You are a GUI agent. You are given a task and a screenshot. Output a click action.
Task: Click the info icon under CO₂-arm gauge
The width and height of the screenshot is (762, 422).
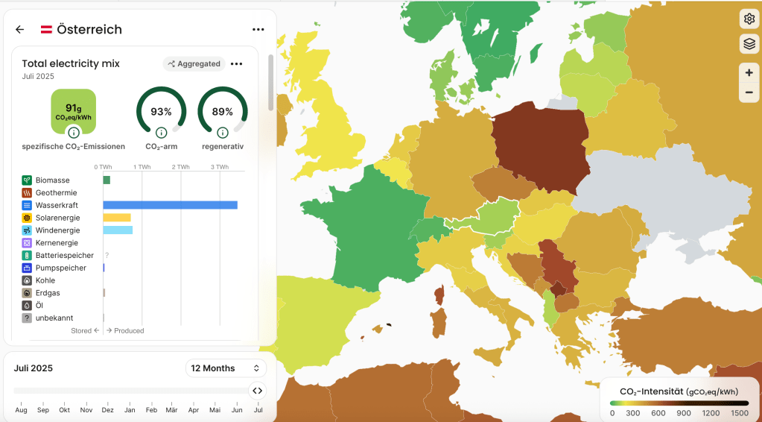(x=161, y=133)
